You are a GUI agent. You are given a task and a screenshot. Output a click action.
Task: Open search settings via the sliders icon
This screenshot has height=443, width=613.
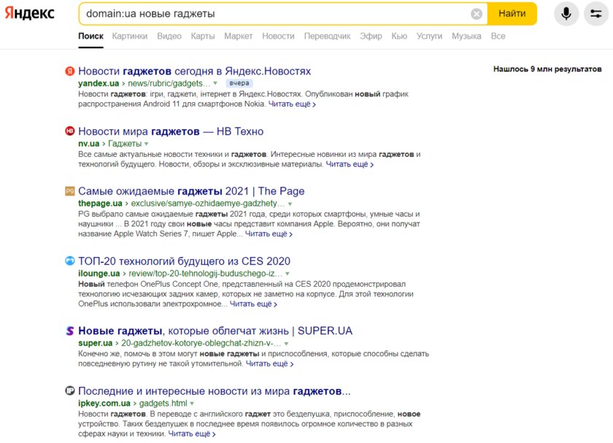(595, 14)
